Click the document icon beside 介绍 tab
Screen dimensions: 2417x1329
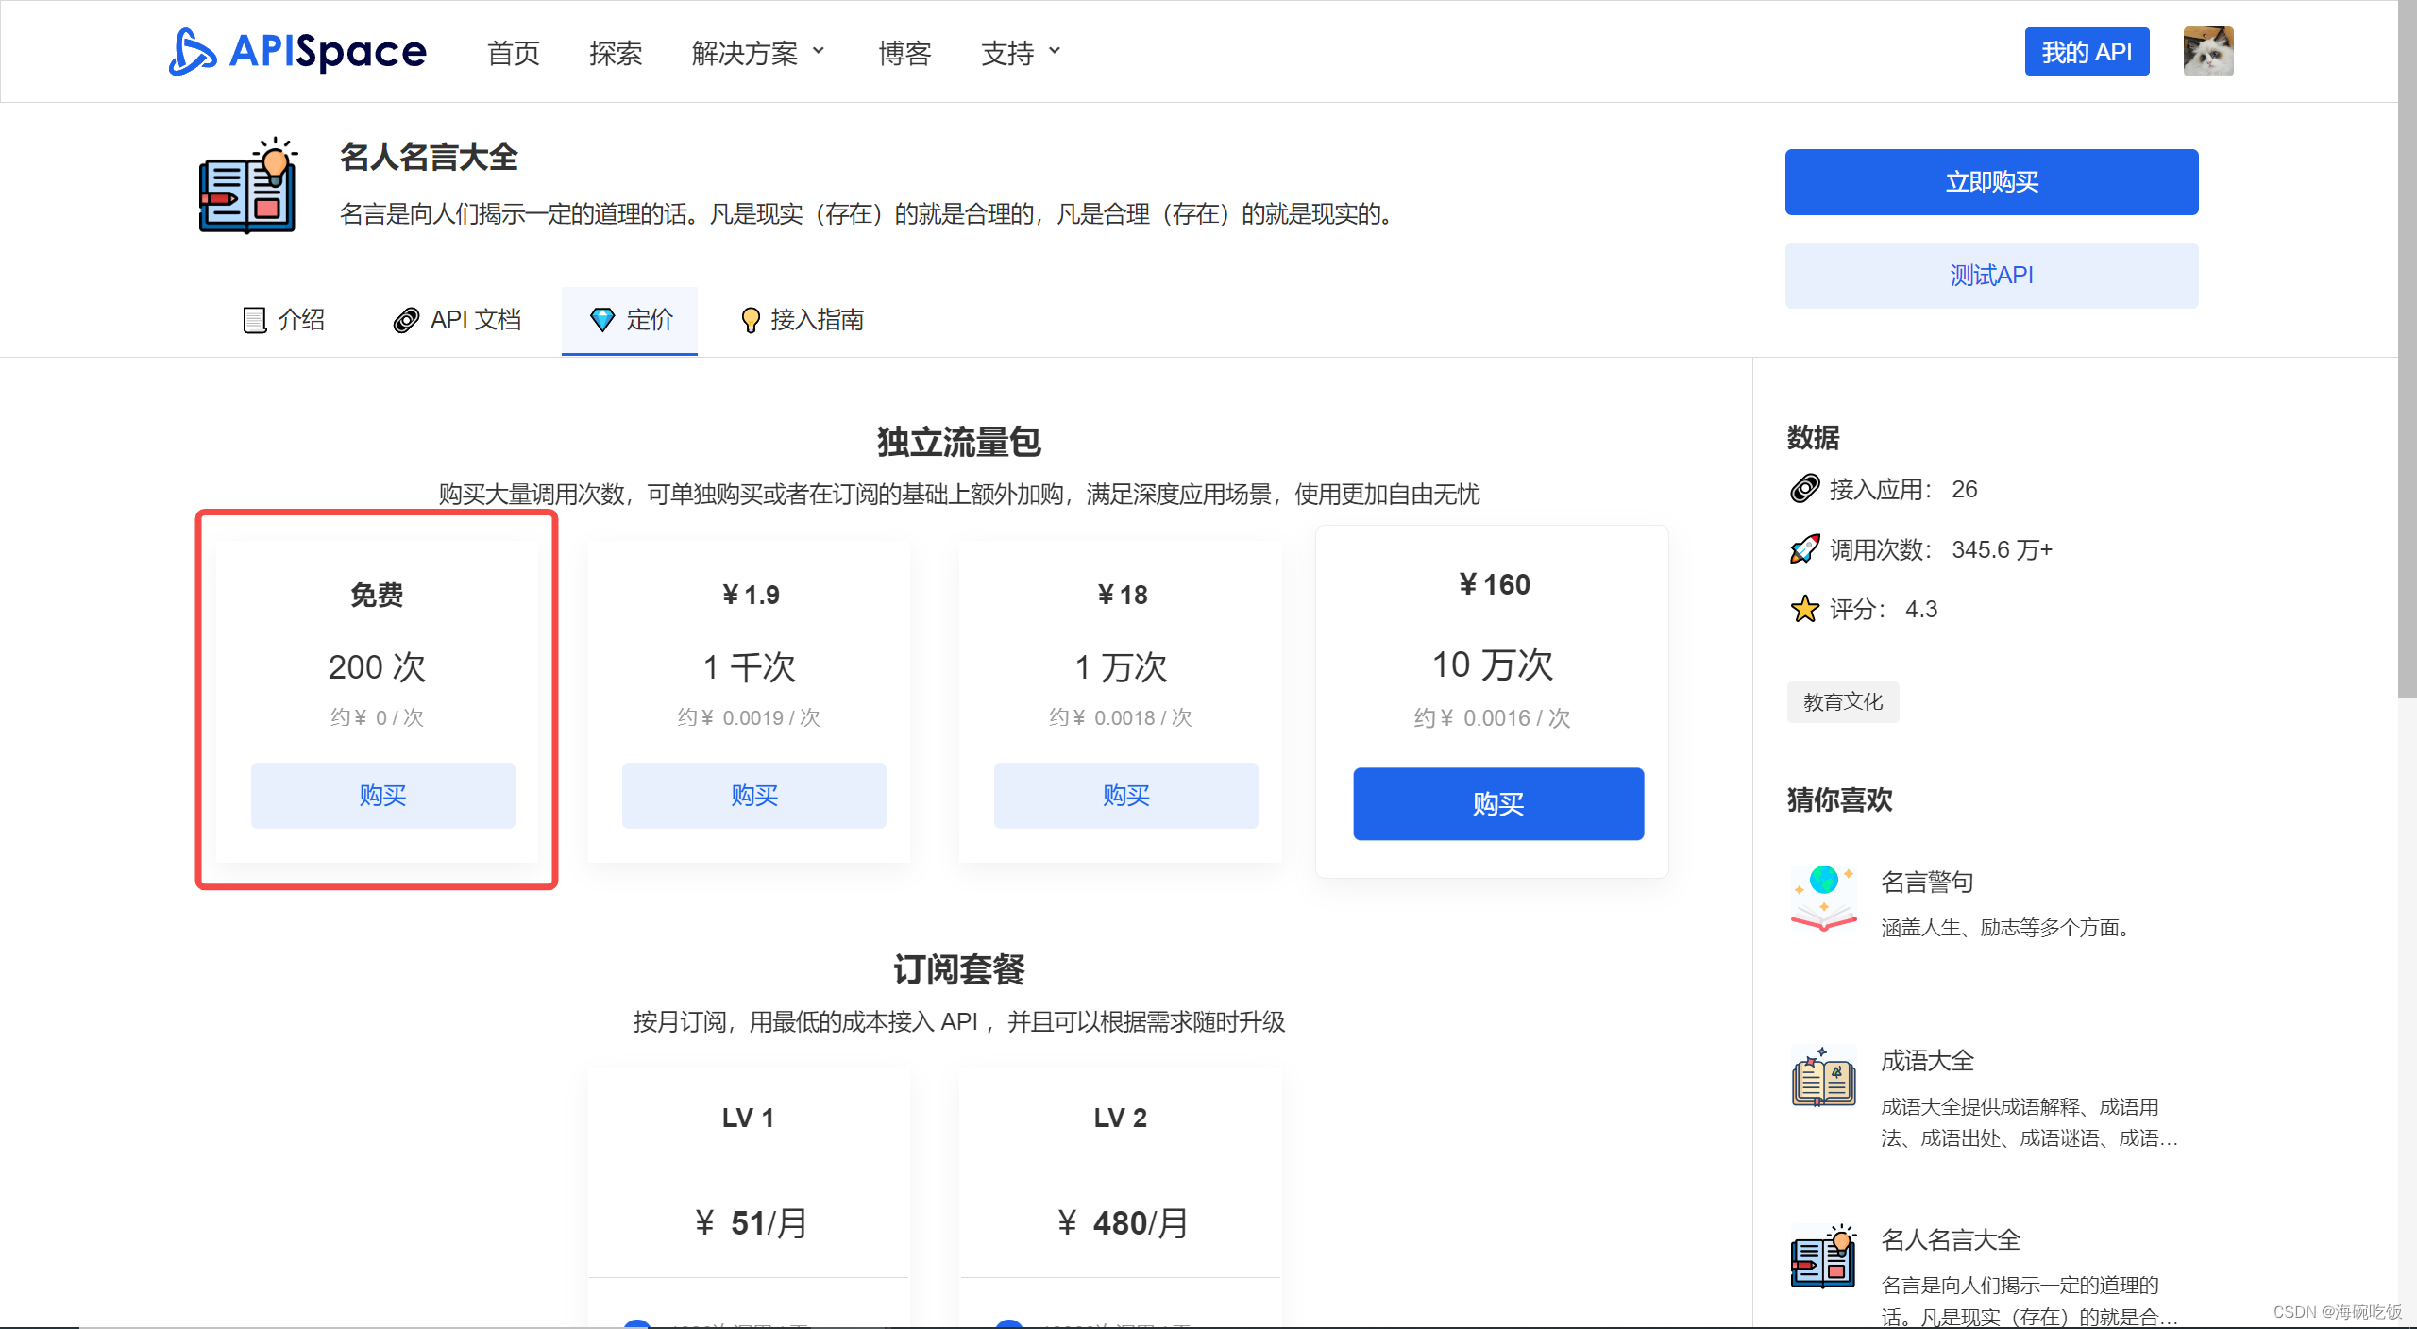point(253,320)
